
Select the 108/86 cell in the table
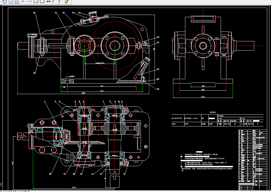pos(227,124)
